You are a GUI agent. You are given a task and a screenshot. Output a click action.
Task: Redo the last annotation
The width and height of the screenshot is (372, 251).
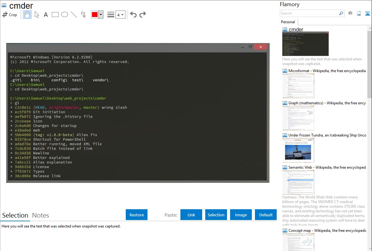[x=143, y=15]
